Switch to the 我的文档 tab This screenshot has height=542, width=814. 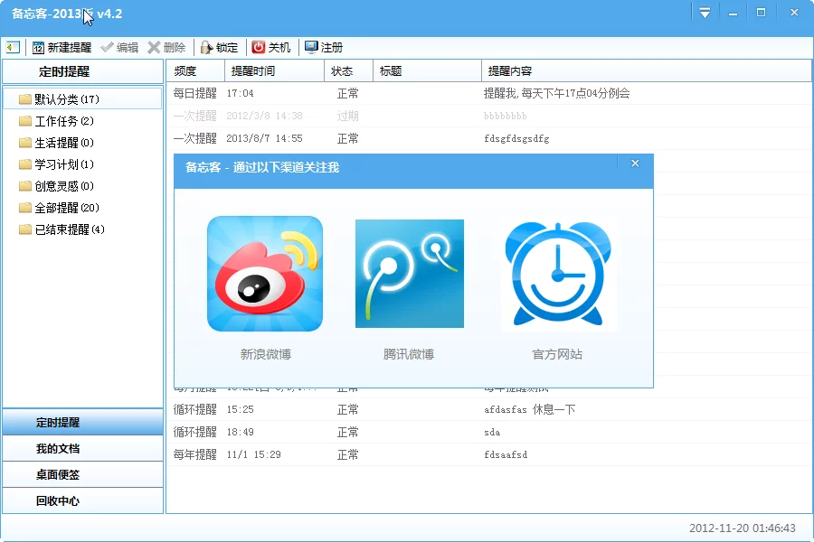83,449
